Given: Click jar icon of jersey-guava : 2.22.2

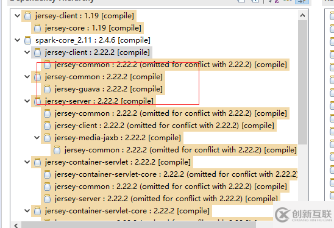Looking at the screenshot, I should click(48, 89).
